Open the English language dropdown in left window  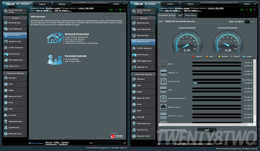(x=117, y=4)
